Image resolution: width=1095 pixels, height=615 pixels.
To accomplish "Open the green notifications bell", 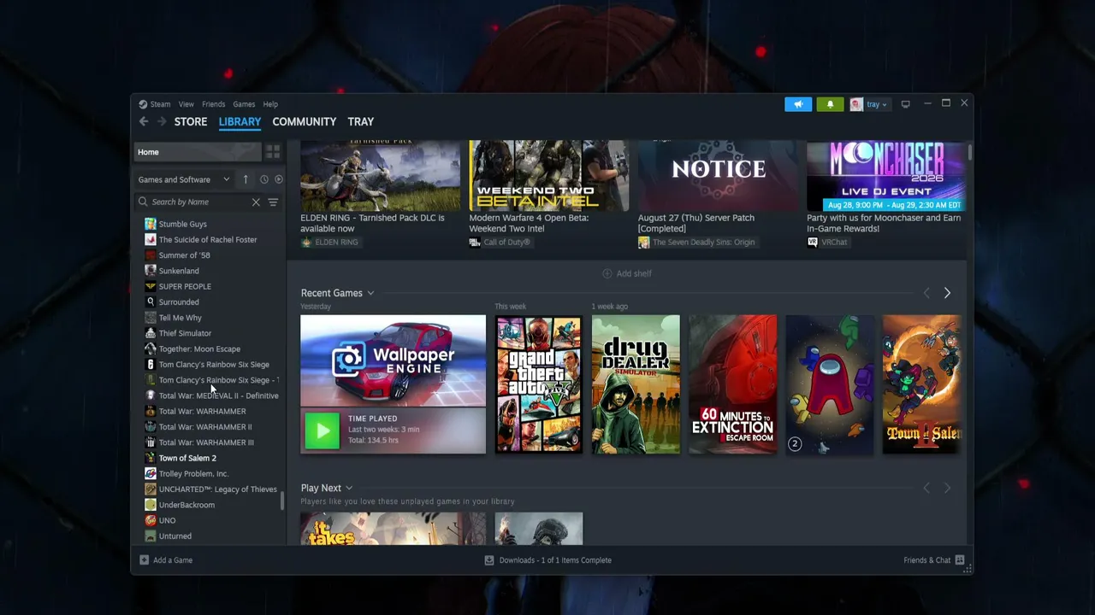I will [x=830, y=104].
